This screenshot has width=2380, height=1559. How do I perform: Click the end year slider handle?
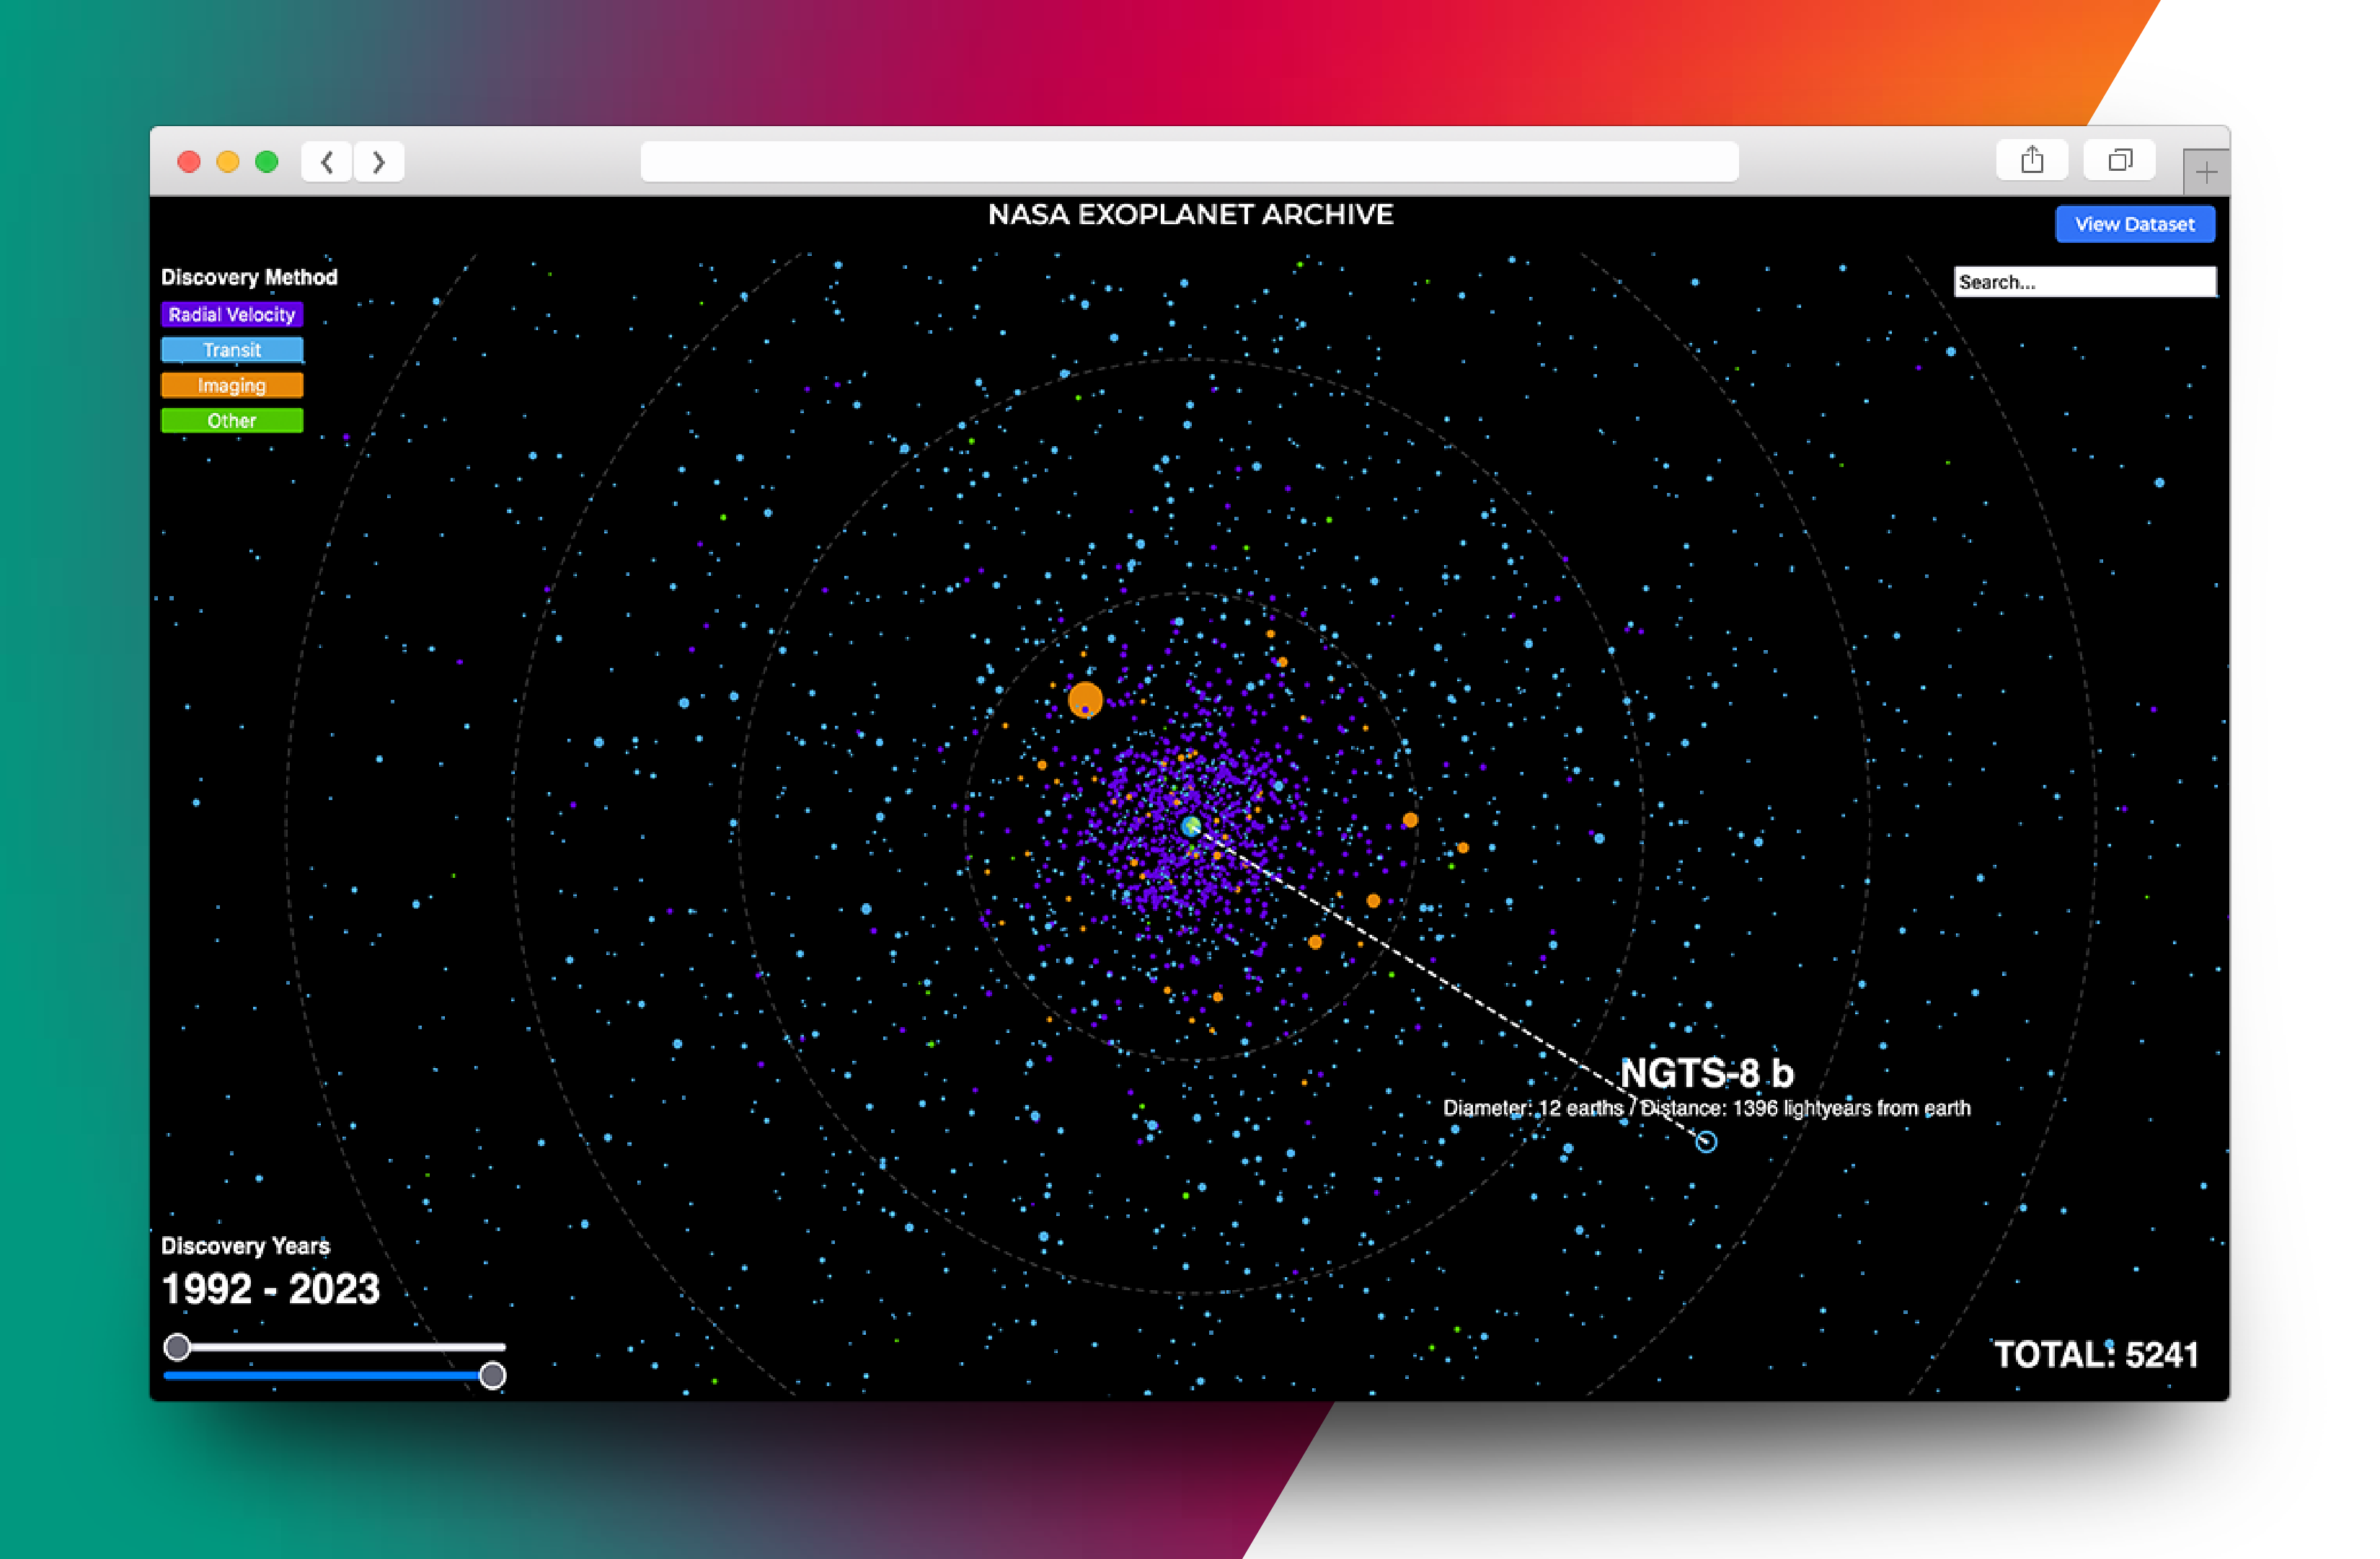coord(492,1376)
